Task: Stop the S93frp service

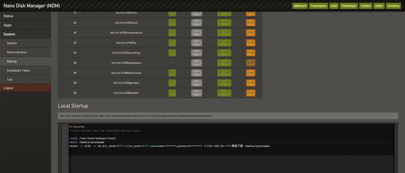Action: [x=250, y=43]
